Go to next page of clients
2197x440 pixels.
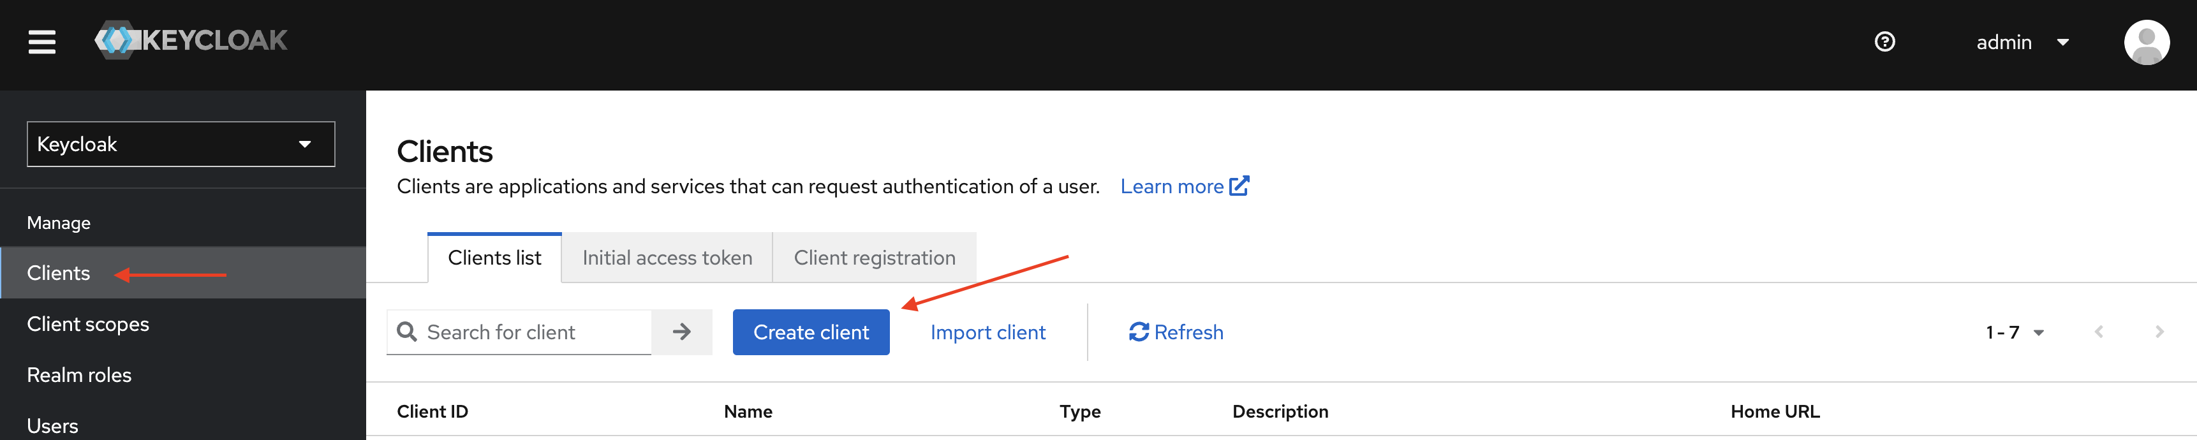click(x=2159, y=332)
